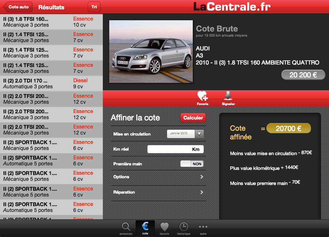Click the Km réel input field

[x=175, y=149]
